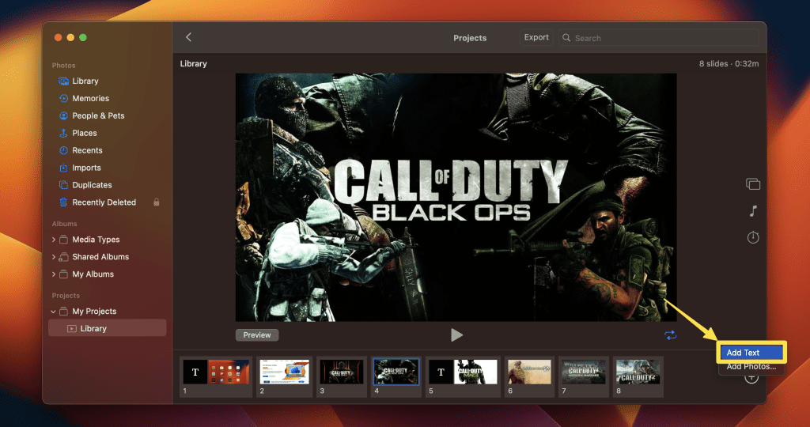Close the Photos window
The width and height of the screenshot is (810, 427).
point(58,37)
